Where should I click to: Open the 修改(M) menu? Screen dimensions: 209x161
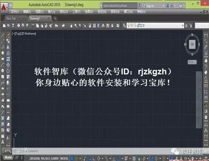click(x=115, y=12)
